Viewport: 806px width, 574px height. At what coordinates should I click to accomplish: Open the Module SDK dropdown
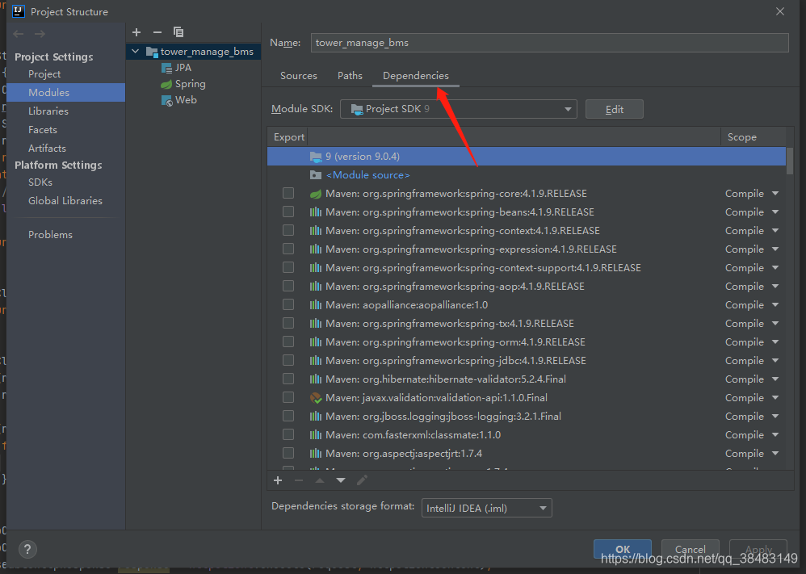[x=459, y=109]
